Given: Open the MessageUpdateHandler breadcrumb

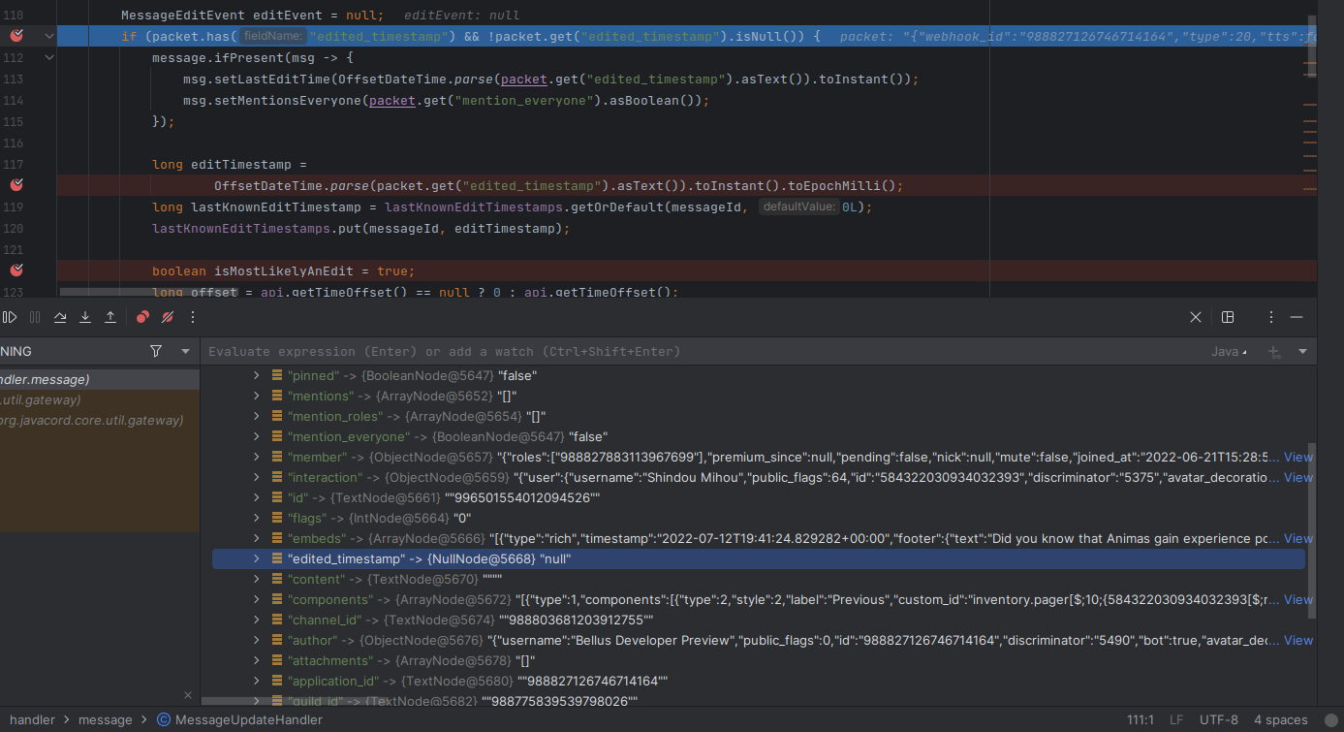Looking at the screenshot, I should 238,719.
